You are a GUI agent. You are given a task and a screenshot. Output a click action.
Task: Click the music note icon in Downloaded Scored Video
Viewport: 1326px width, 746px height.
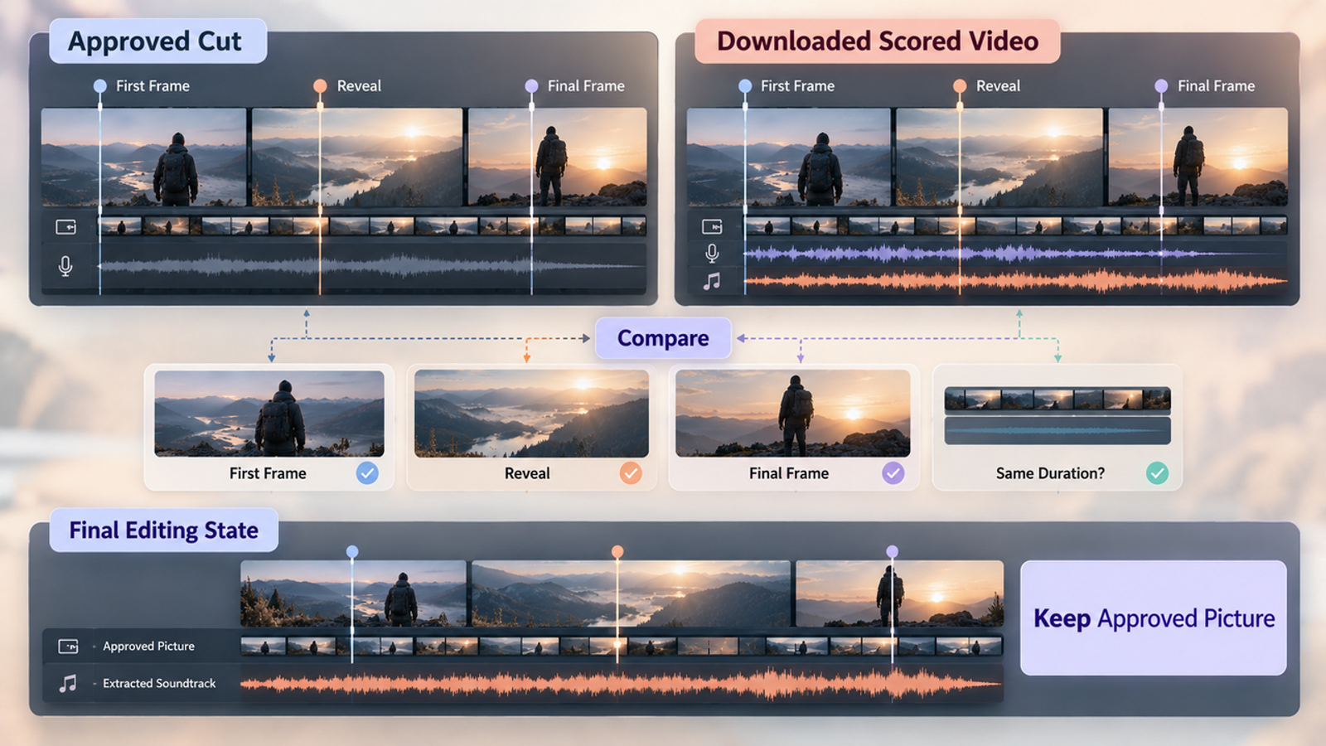click(x=712, y=282)
